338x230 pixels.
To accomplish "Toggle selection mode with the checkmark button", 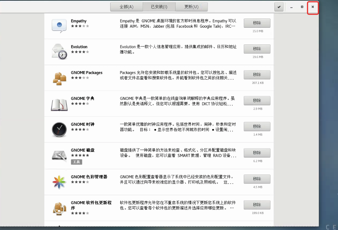I will [279, 7].
